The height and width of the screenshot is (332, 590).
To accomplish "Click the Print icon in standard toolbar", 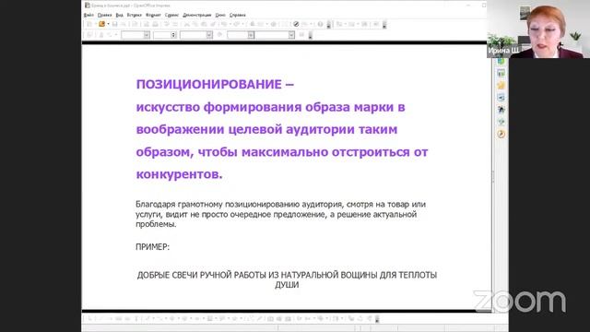I will point(155,24).
